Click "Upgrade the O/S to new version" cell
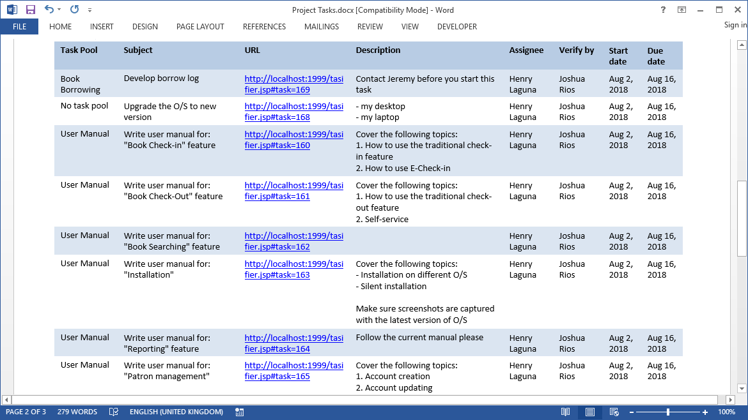Viewport: 748px width, 420px height. click(170, 112)
